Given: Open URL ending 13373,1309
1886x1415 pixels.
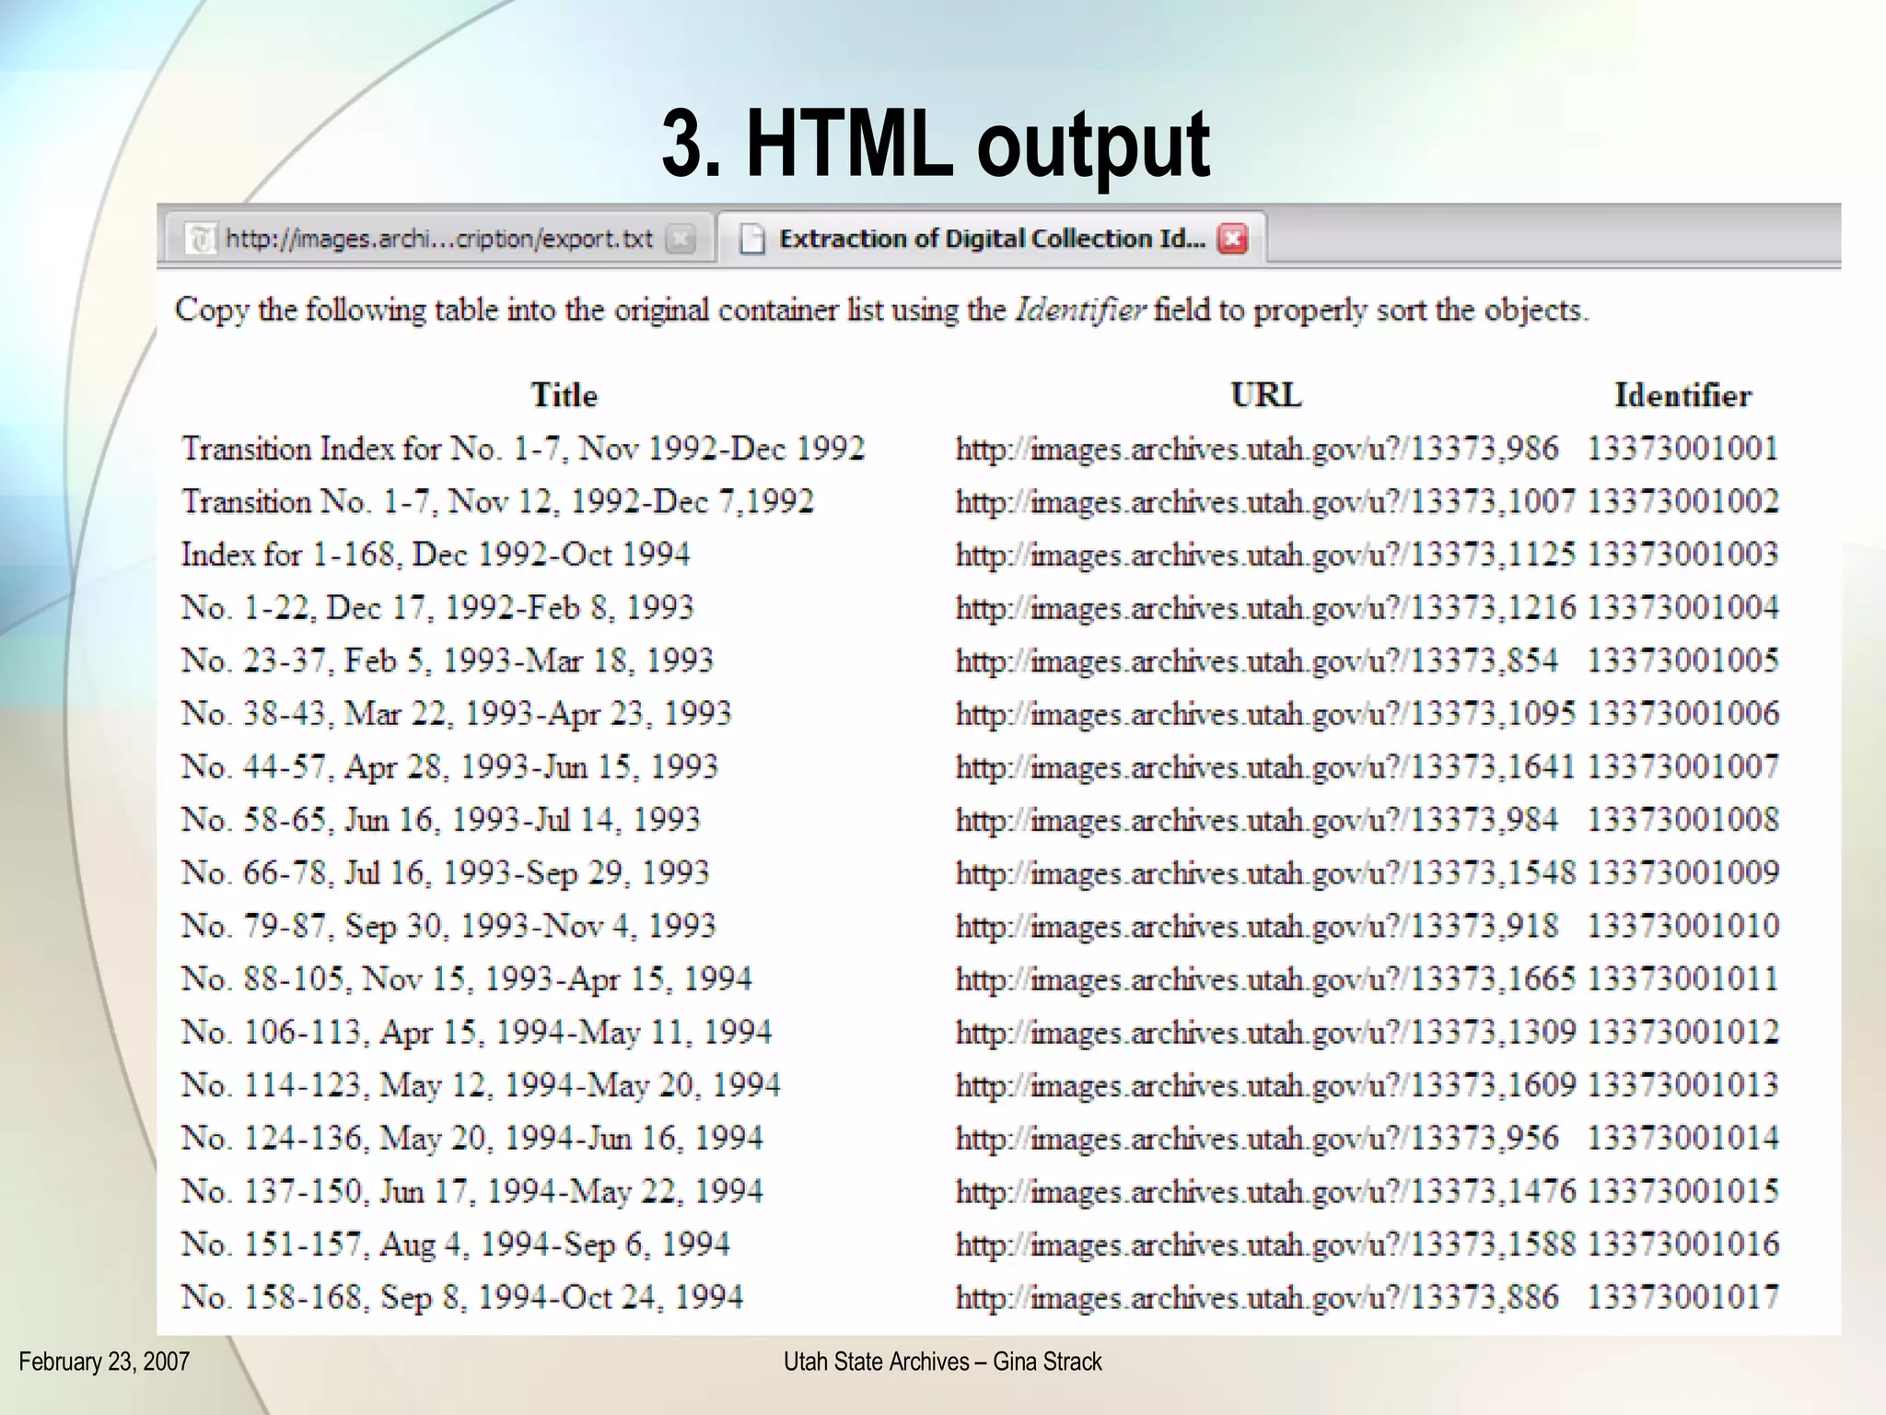Looking at the screenshot, I should 1265,1033.
